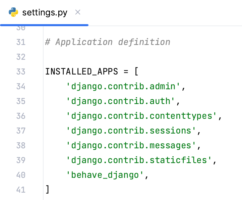Click line number 38 in the gutter
The height and width of the screenshot is (200, 242).
coord(21,145)
